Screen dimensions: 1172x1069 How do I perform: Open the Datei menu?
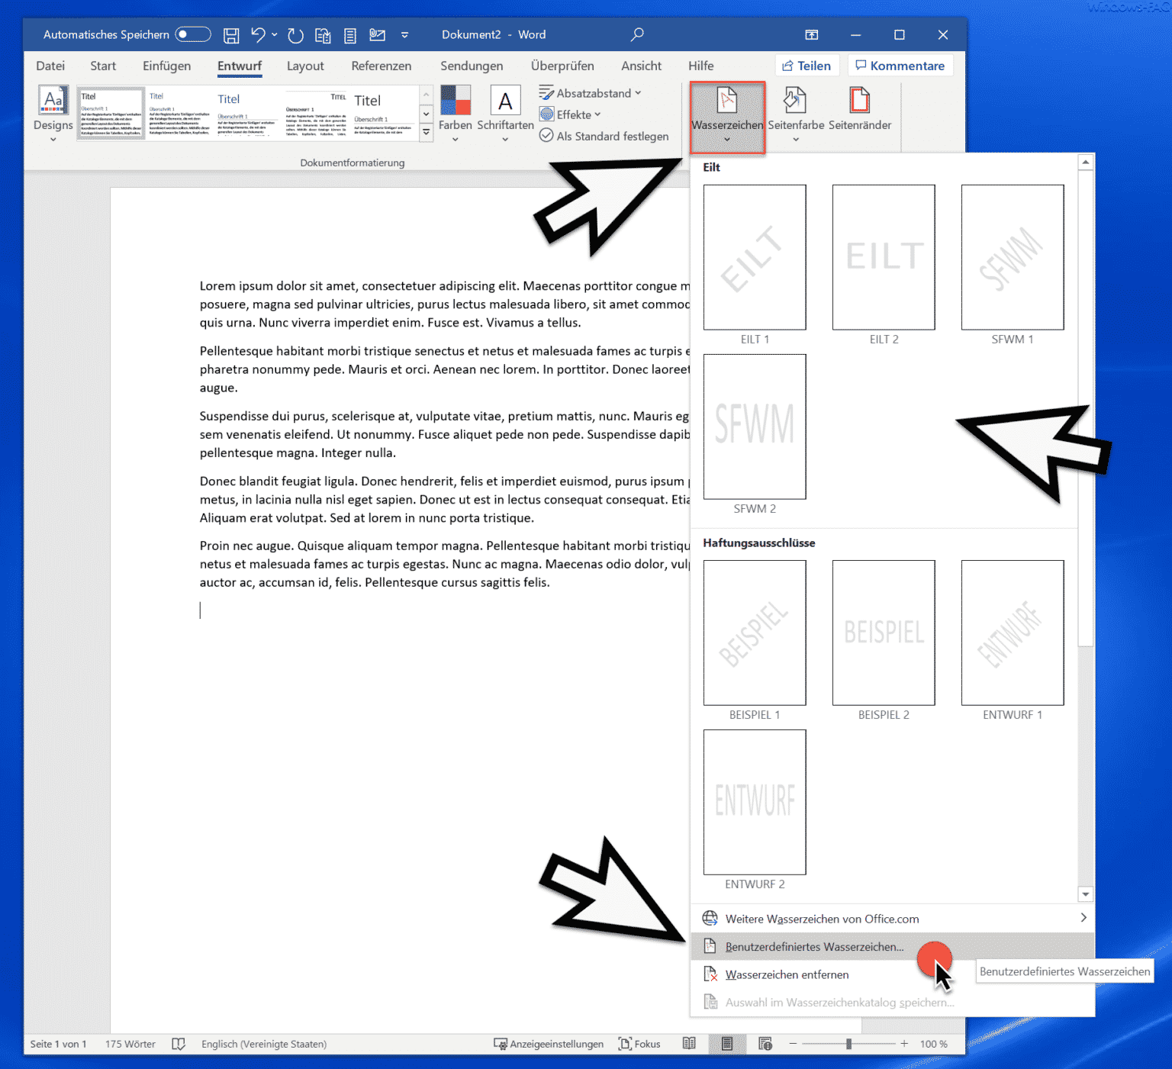click(x=50, y=66)
